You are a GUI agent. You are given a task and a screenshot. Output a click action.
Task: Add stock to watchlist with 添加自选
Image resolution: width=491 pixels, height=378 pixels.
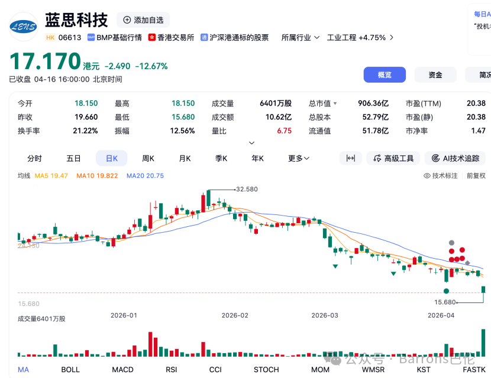[143, 20]
